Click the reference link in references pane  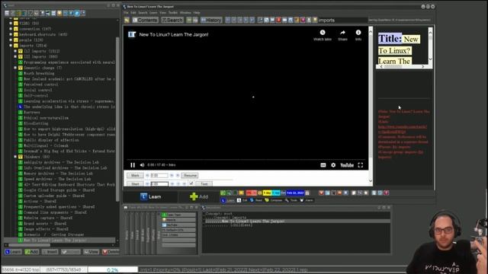402,129
